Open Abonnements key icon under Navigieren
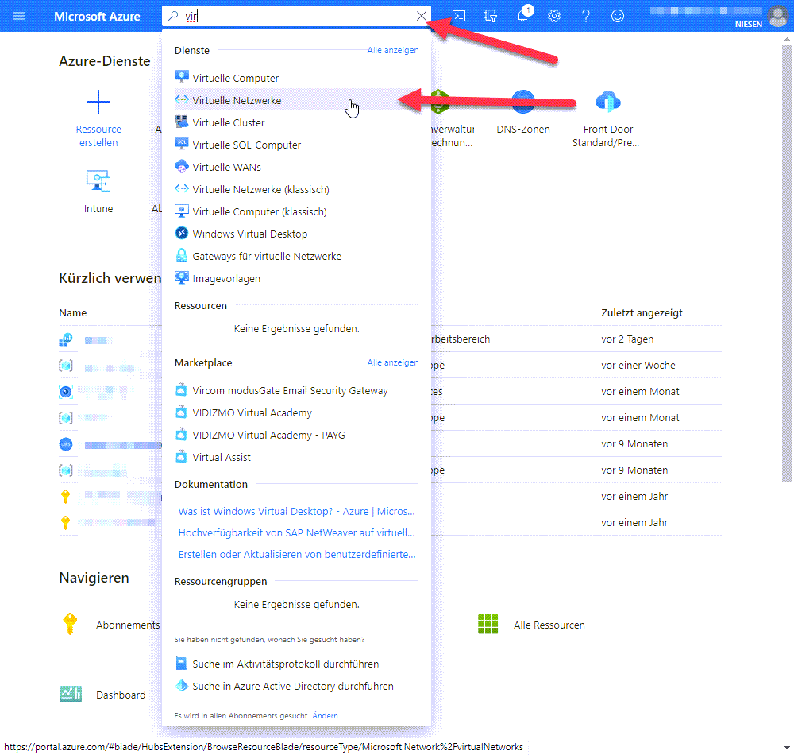Viewport: 794px width, 755px height. (x=70, y=624)
